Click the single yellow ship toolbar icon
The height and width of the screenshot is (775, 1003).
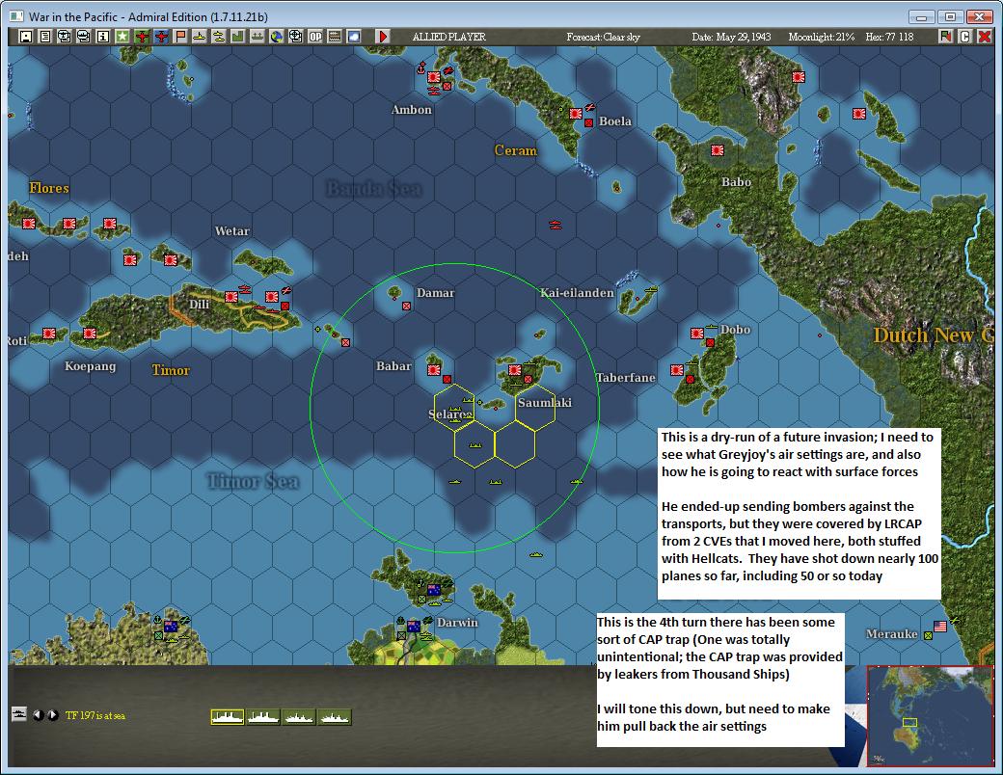pos(200,37)
